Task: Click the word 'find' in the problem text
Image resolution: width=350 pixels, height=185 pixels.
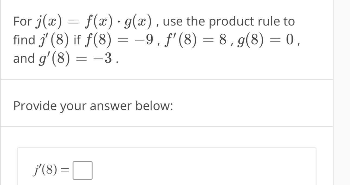Action: coord(24,40)
